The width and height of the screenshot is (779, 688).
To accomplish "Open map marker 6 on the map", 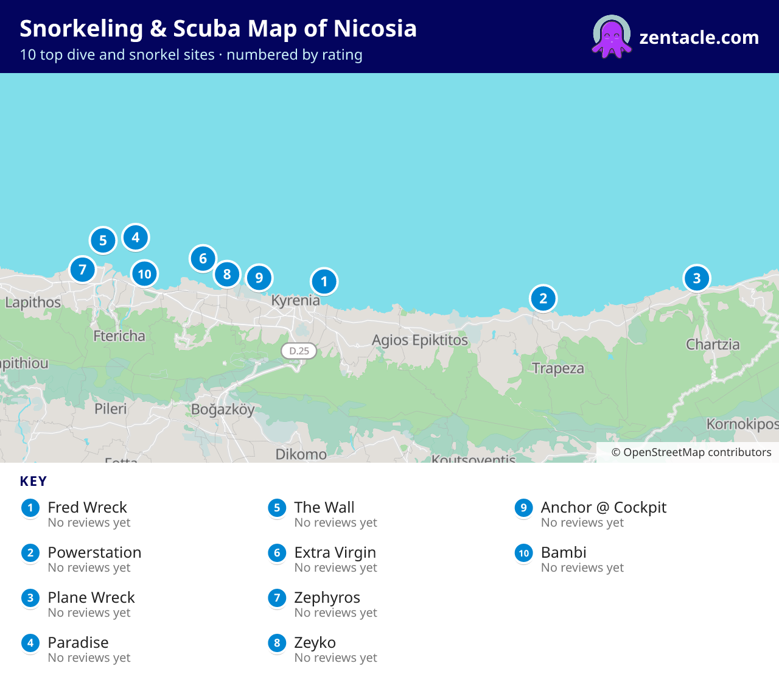I will (203, 258).
